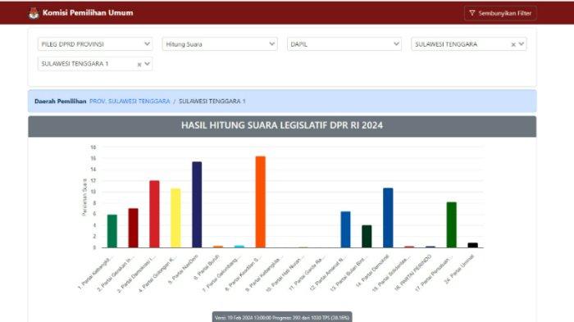Click the green bar for party 17
The height and width of the screenshot is (322, 574).
tap(452, 224)
